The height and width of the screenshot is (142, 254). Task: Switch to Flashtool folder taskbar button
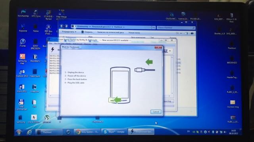click(49, 132)
